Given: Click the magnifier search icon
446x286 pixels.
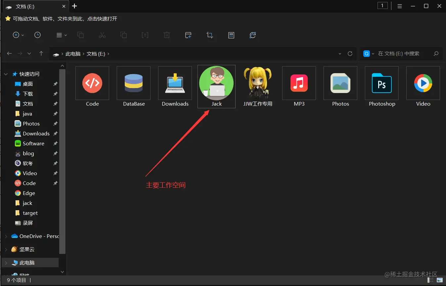Looking at the screenshot, I should coord(436,54).
